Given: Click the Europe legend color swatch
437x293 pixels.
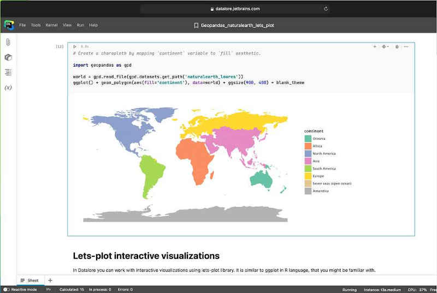Looking at the screenshot, I should 308,176.
